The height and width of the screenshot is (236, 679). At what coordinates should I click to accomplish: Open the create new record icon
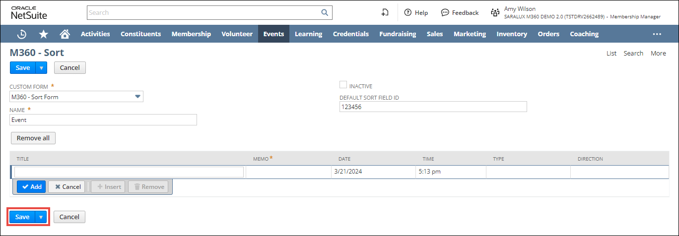pyautogui.click(x=385, y=12)
